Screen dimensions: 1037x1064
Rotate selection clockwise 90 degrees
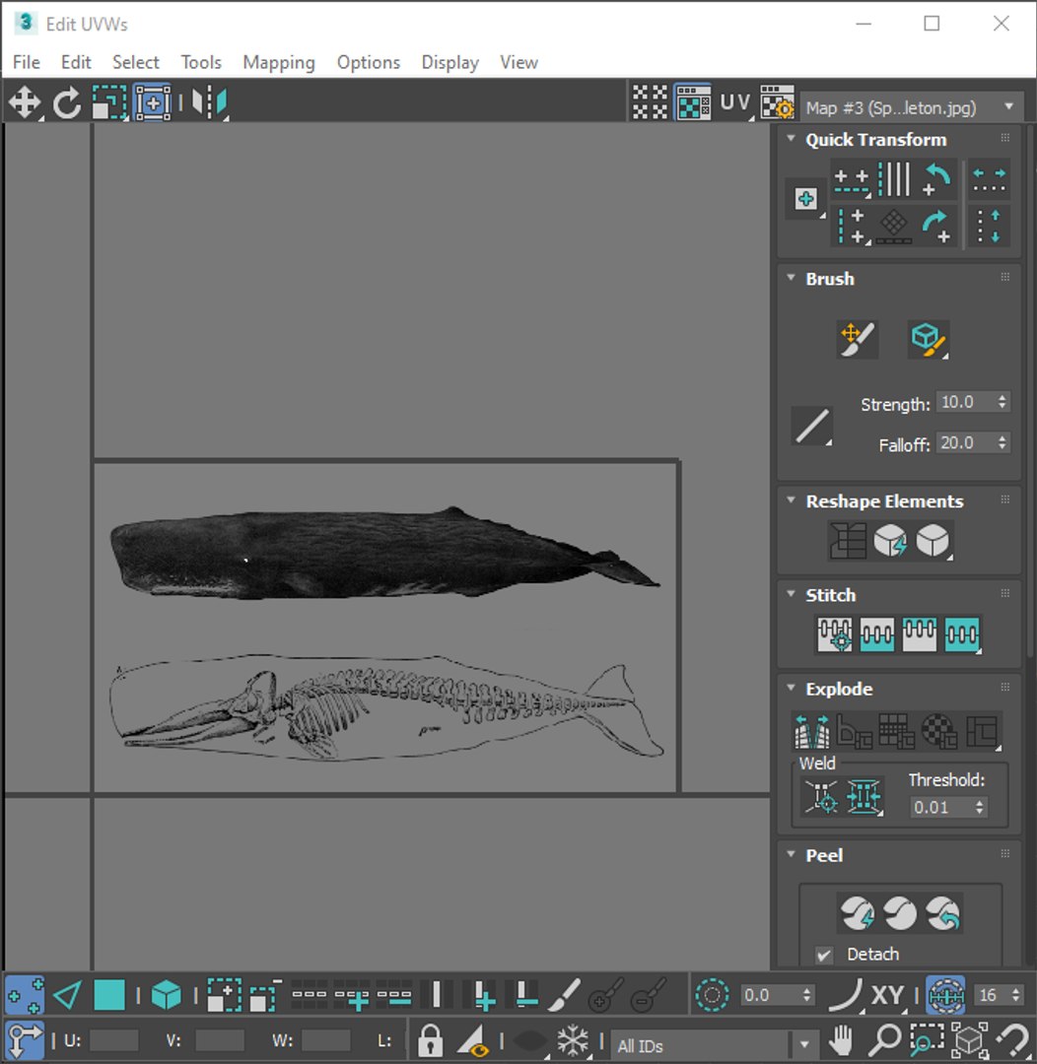(936, 226)
